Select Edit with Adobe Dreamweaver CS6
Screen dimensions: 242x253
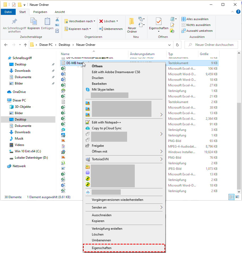124,72
